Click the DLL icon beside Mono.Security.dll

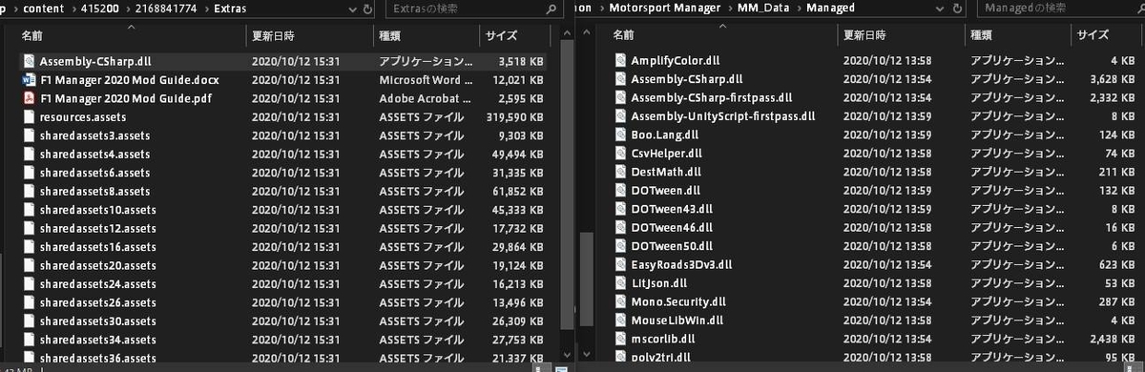pos(620,302)
